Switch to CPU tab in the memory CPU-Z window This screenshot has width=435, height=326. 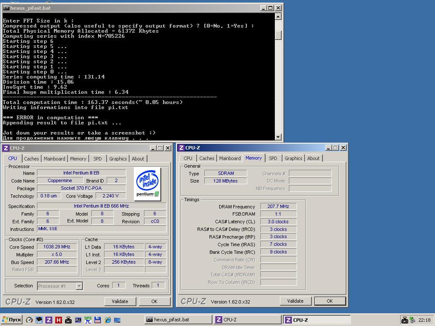click(188, 158)
